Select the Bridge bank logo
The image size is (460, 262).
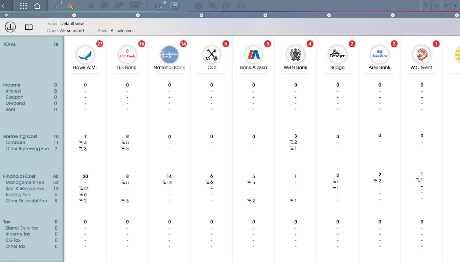point(338,54)
